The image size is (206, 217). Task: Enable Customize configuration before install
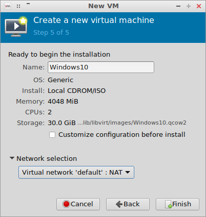click(x=52, y=135)
